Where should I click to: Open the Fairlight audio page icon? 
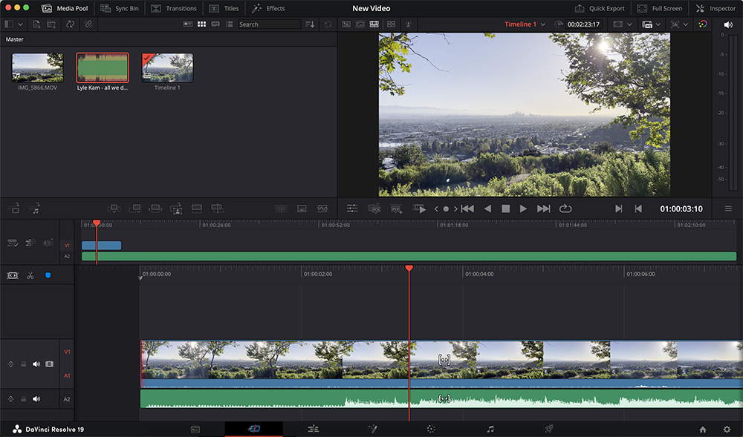point(490,429)
